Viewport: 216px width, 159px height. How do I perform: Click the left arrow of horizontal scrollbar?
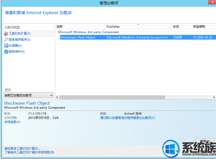click(x=57, y=97)
